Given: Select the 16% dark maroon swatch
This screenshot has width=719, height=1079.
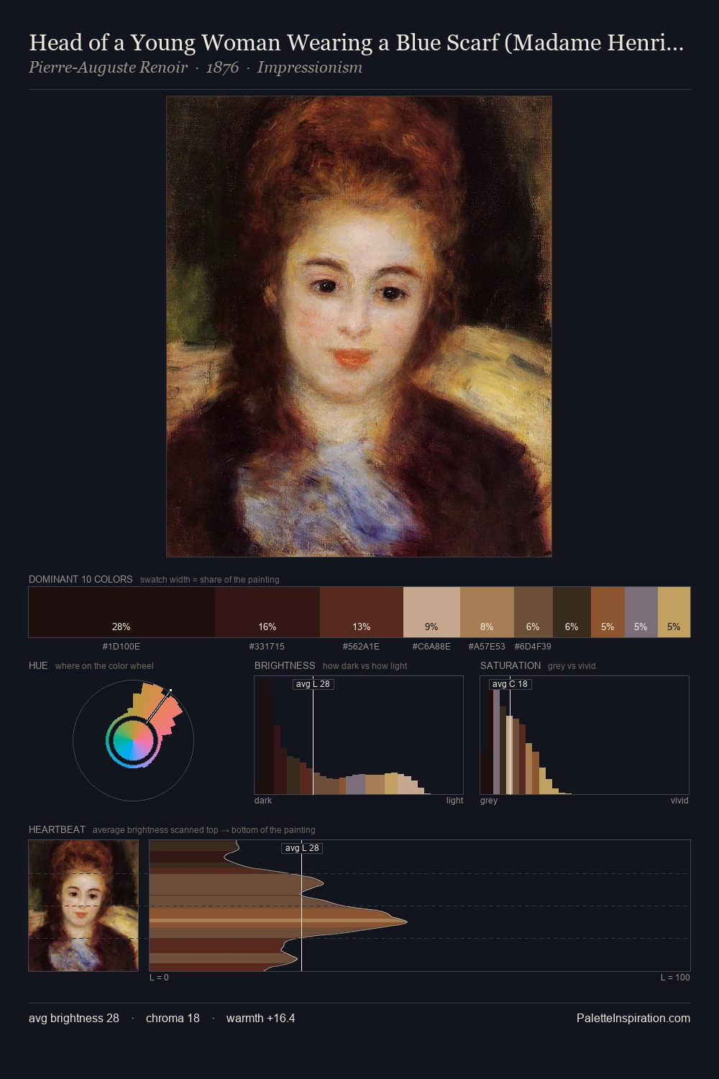Looking at the screenshot, I should (267, 612).
